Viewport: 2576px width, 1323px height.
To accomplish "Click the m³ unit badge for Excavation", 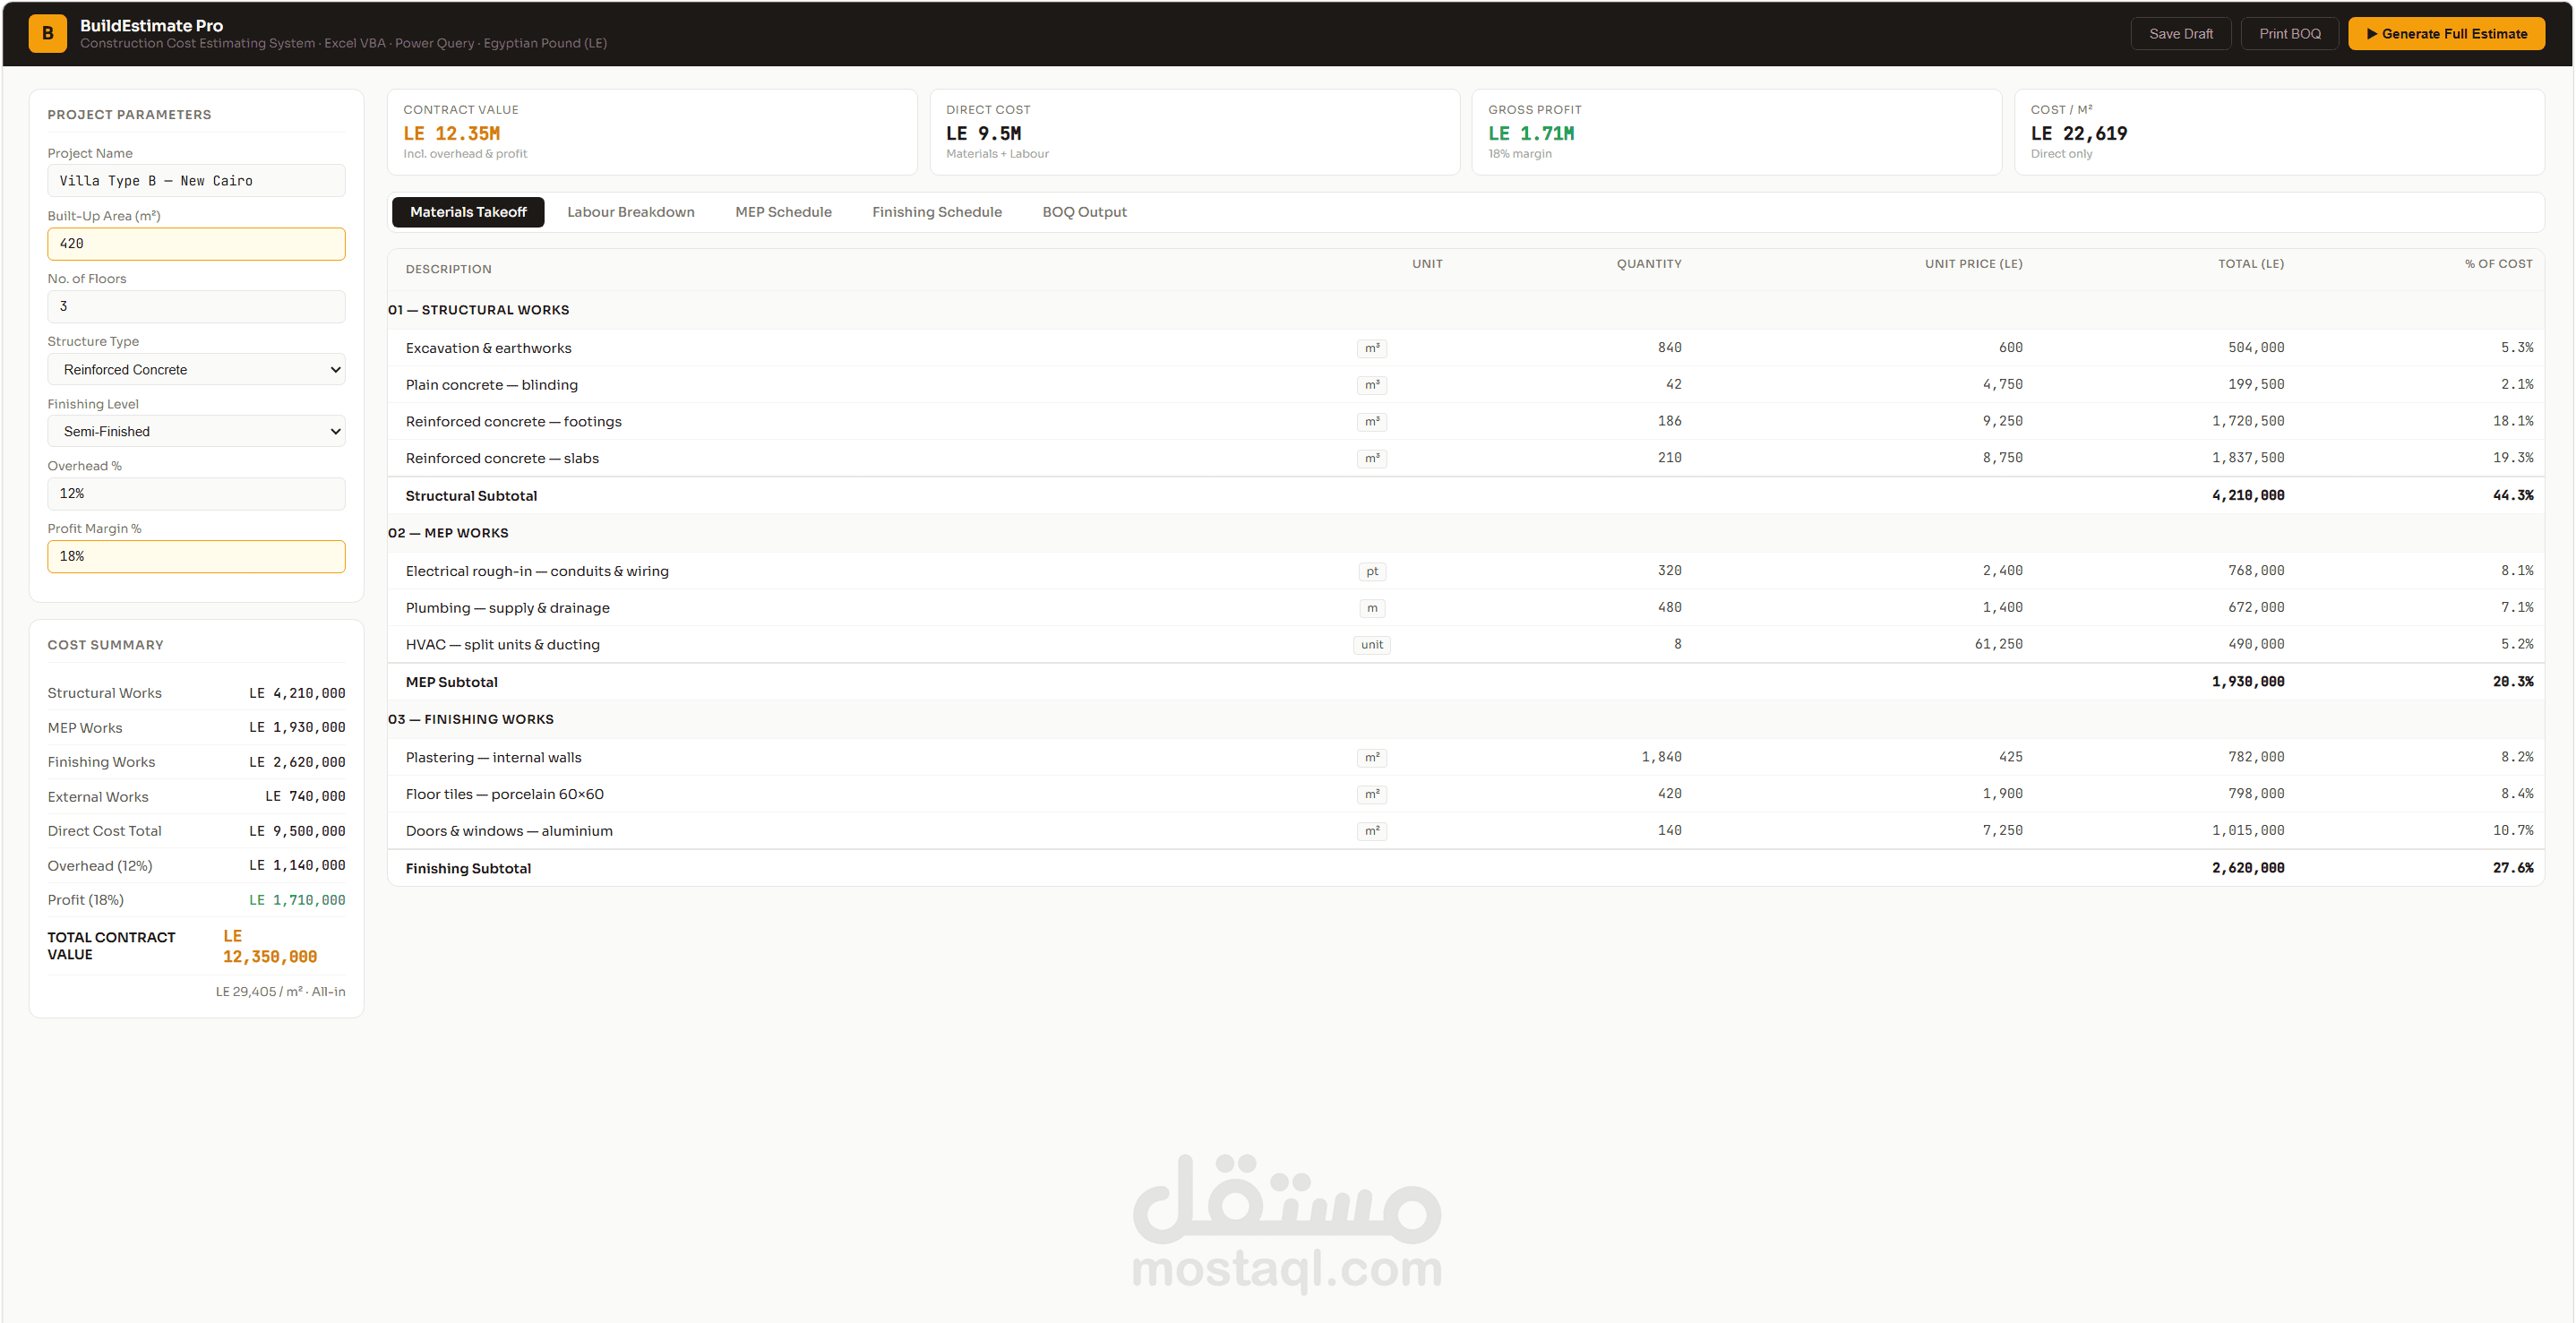I will click(1372, 348).
